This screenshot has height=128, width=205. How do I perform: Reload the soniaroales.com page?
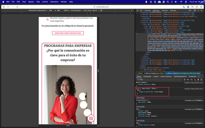(x=17, y=7)
